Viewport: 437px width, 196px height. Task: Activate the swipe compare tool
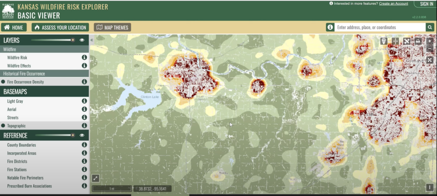click(395, 41)
